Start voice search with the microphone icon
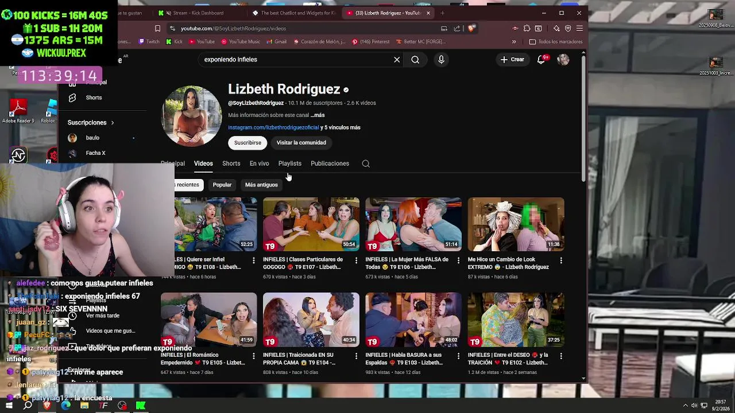 [x=441, y=60]
